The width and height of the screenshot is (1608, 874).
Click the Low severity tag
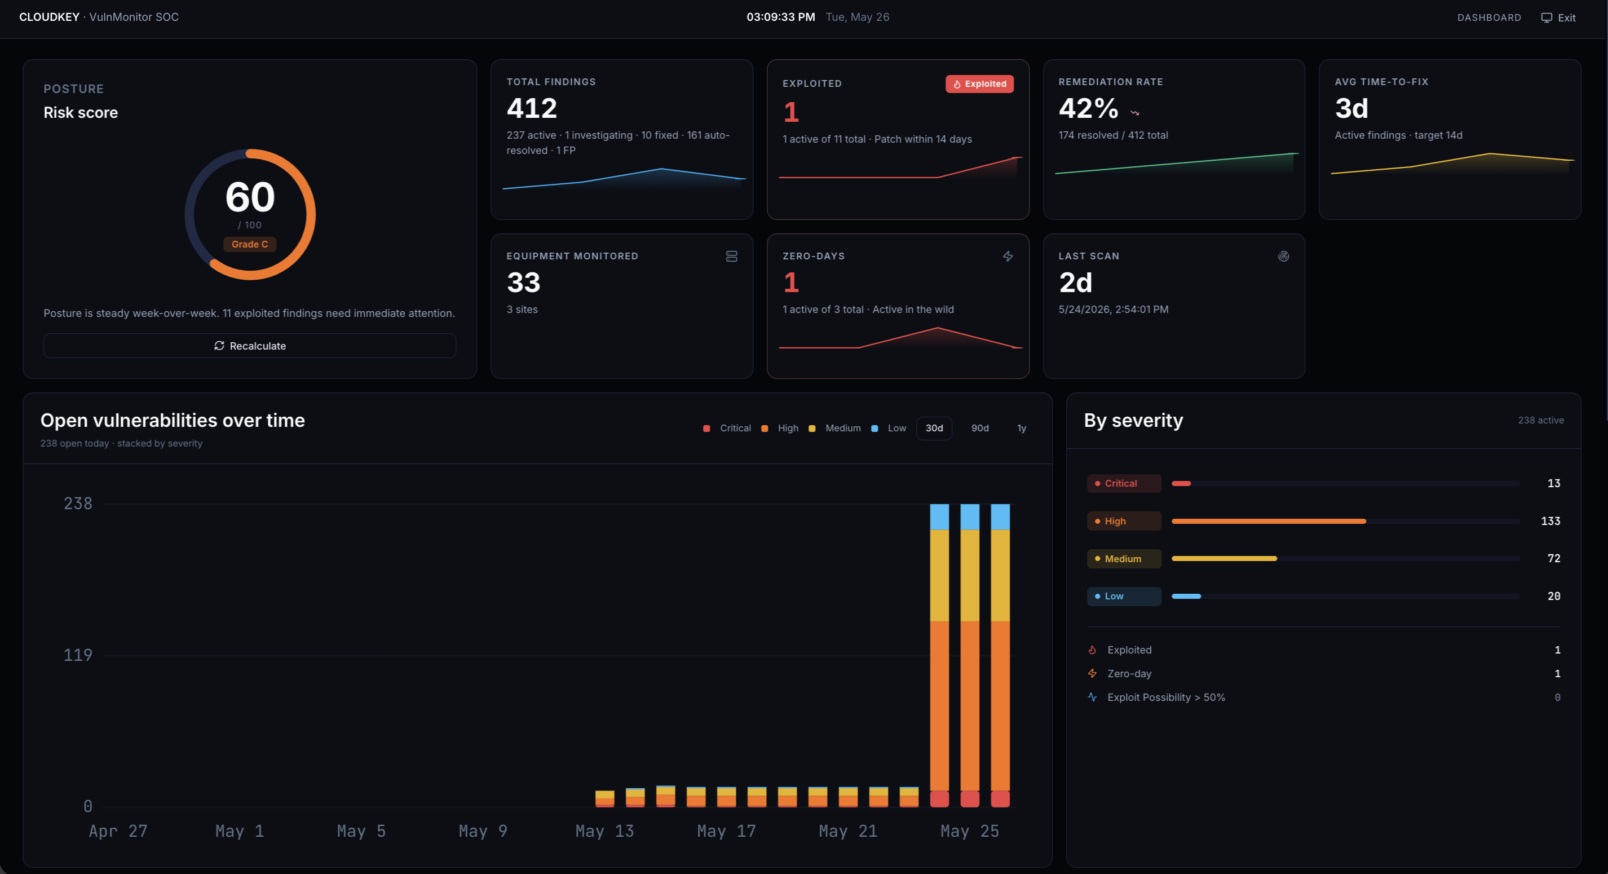1124,596
